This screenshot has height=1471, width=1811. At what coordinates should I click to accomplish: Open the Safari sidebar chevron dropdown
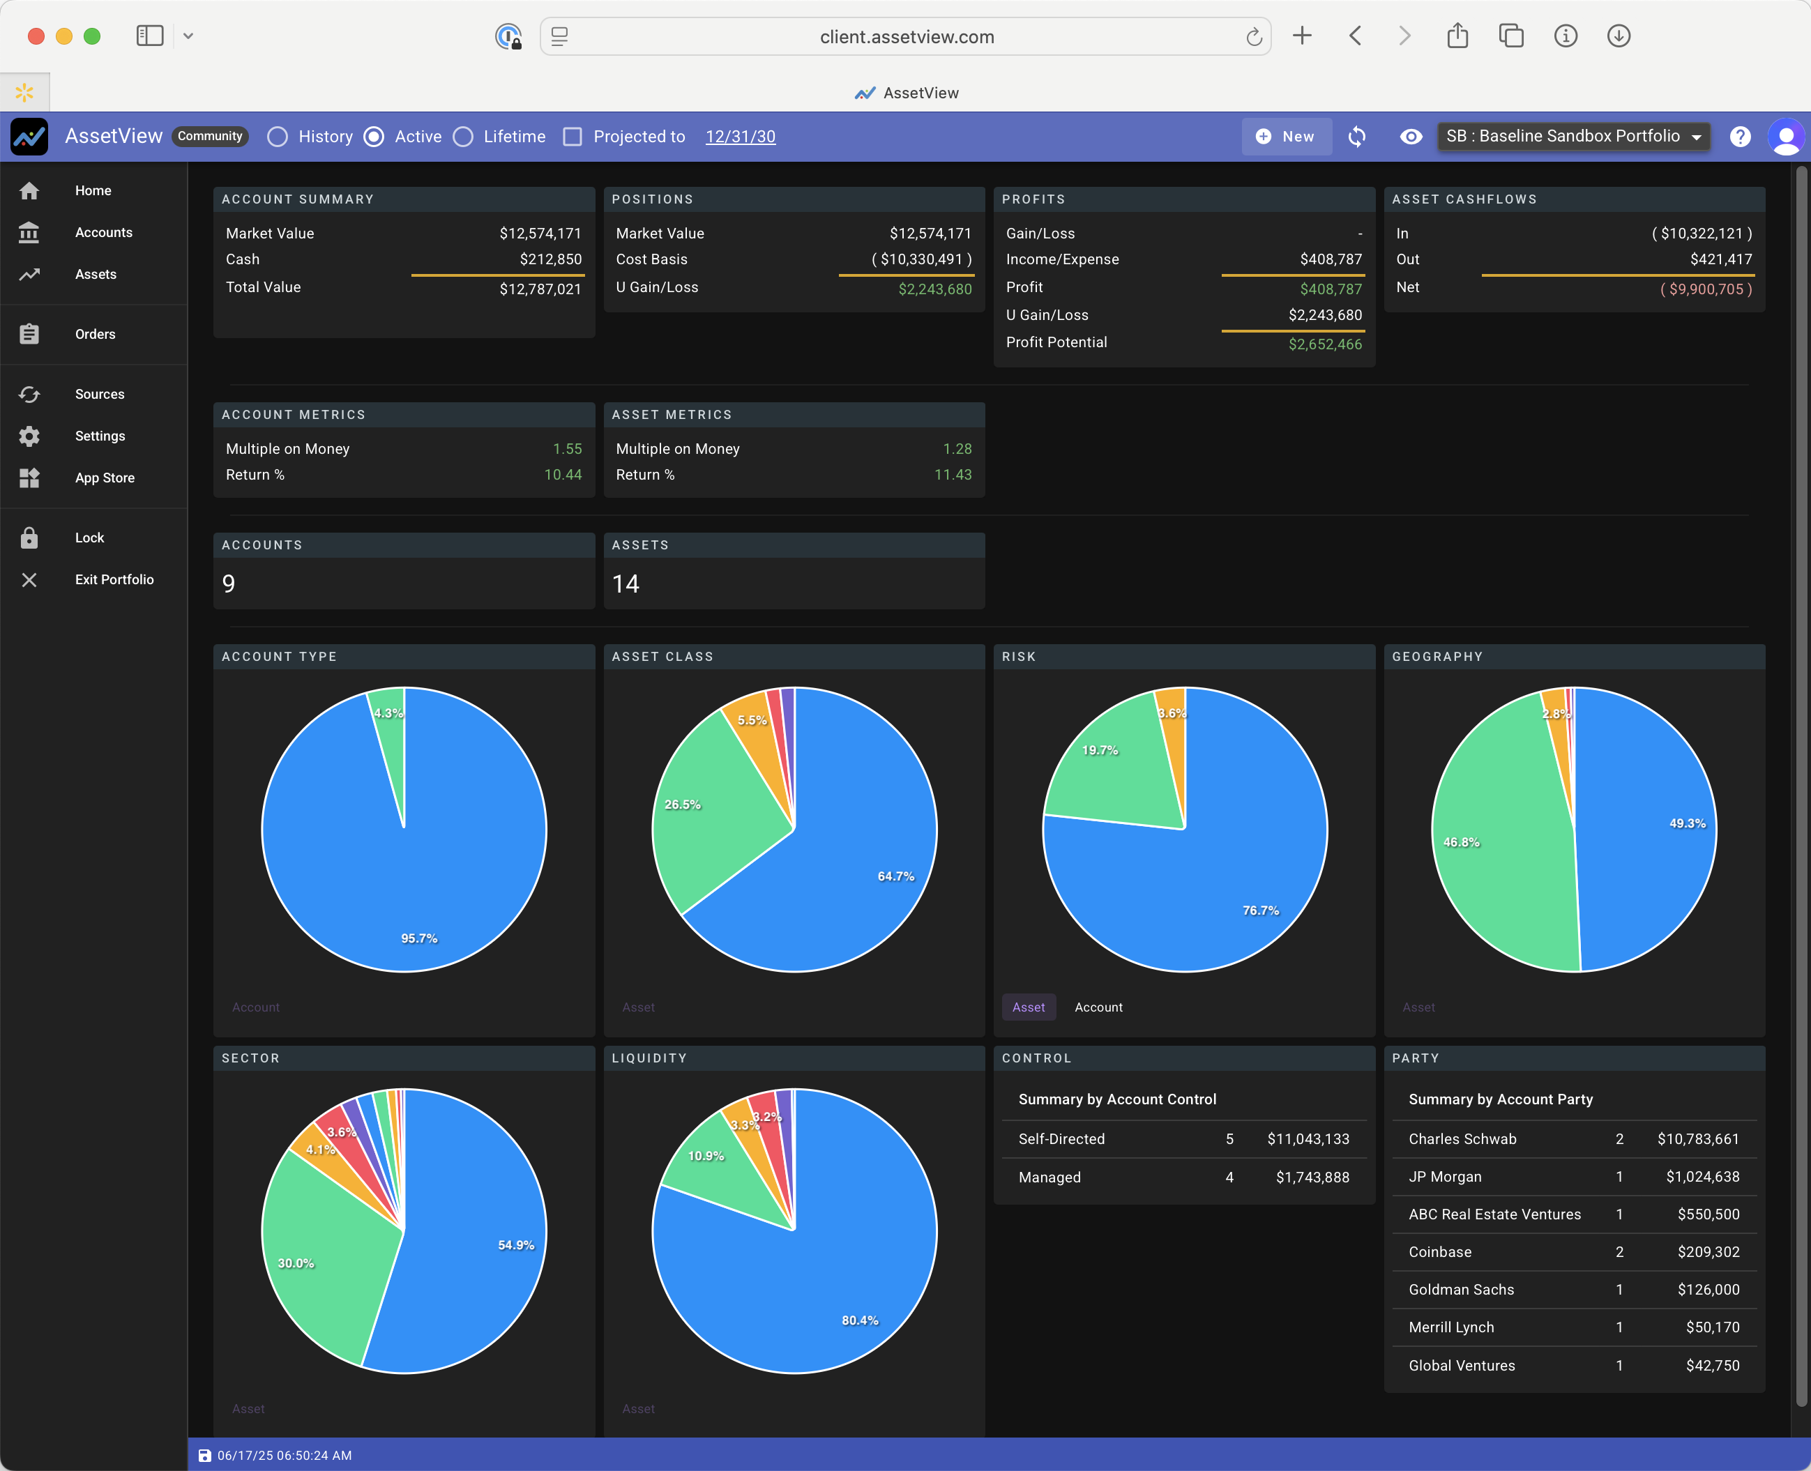(188, 36)
